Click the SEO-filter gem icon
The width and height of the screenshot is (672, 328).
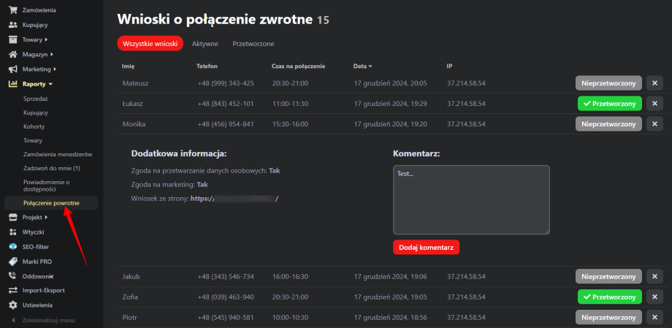[x=12, y=246]
